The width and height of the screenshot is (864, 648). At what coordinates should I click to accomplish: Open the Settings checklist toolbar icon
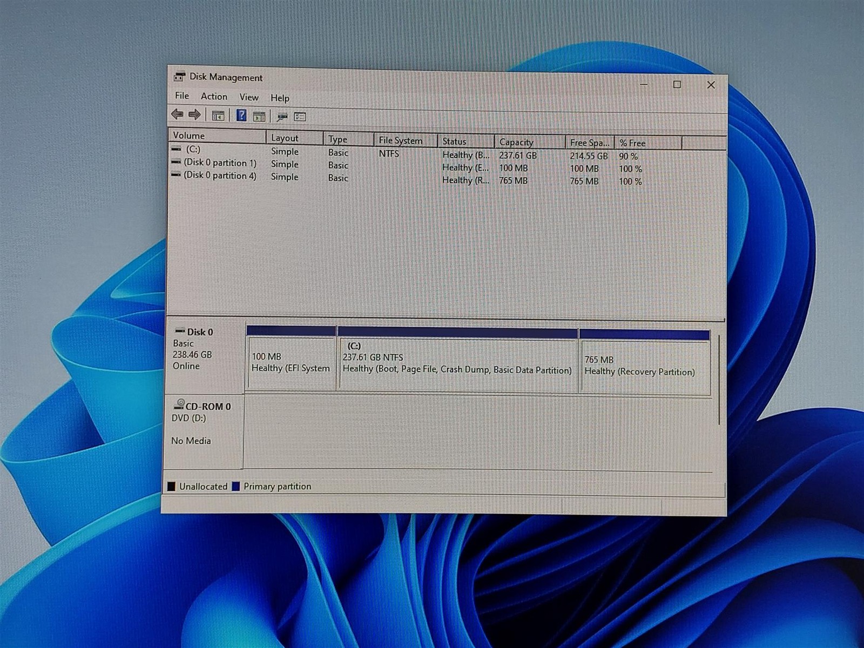(300, 117)
